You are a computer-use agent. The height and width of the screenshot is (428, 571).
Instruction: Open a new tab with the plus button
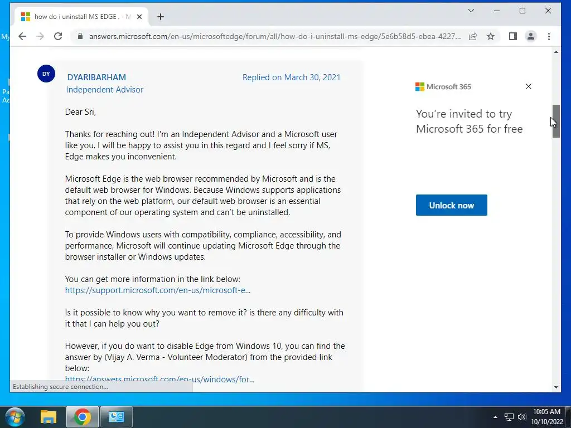[160, 17]
